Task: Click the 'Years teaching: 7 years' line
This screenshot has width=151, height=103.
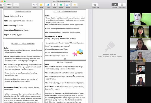Action: (x=13, y=25)
